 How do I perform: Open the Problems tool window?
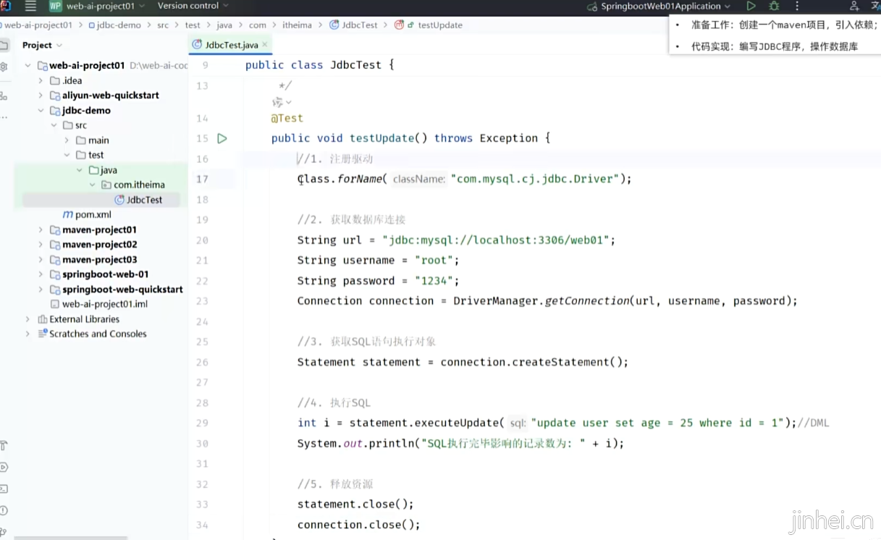tap(4, 510)
